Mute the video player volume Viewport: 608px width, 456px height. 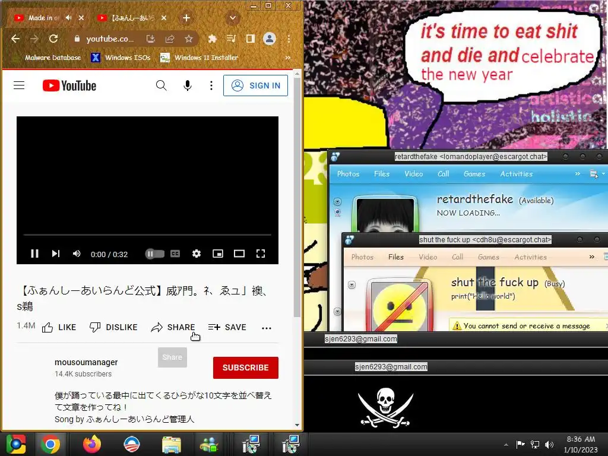77,254
